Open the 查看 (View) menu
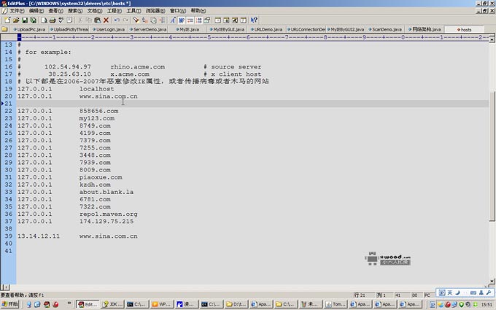Viewport: 496px width, 310px height. pyautogui.click(x=55, y=11)
